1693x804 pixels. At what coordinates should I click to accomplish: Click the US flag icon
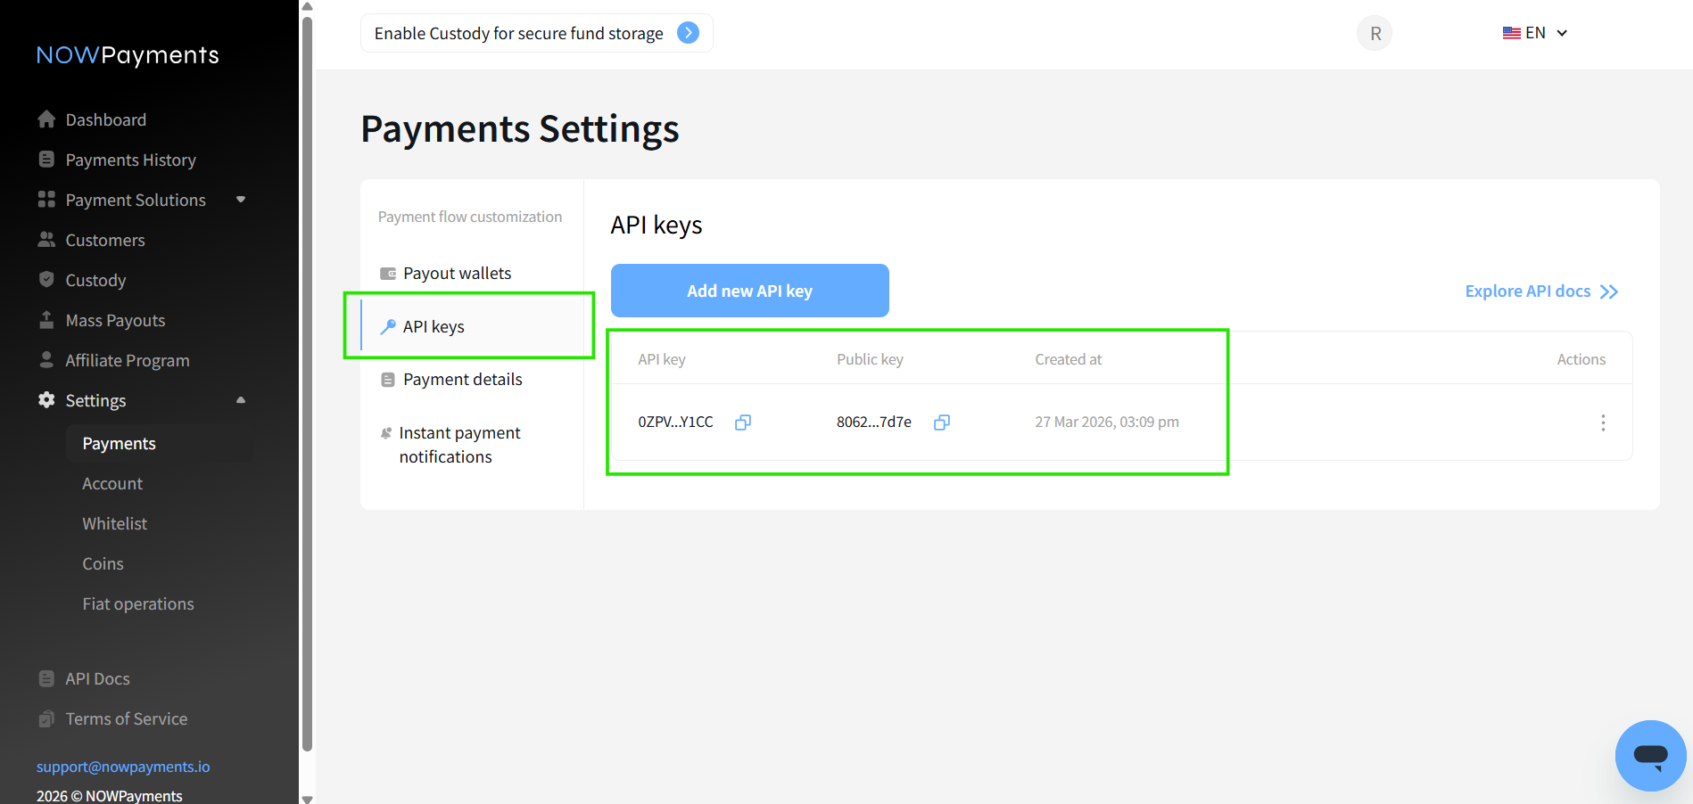(x=1511, y=33)
